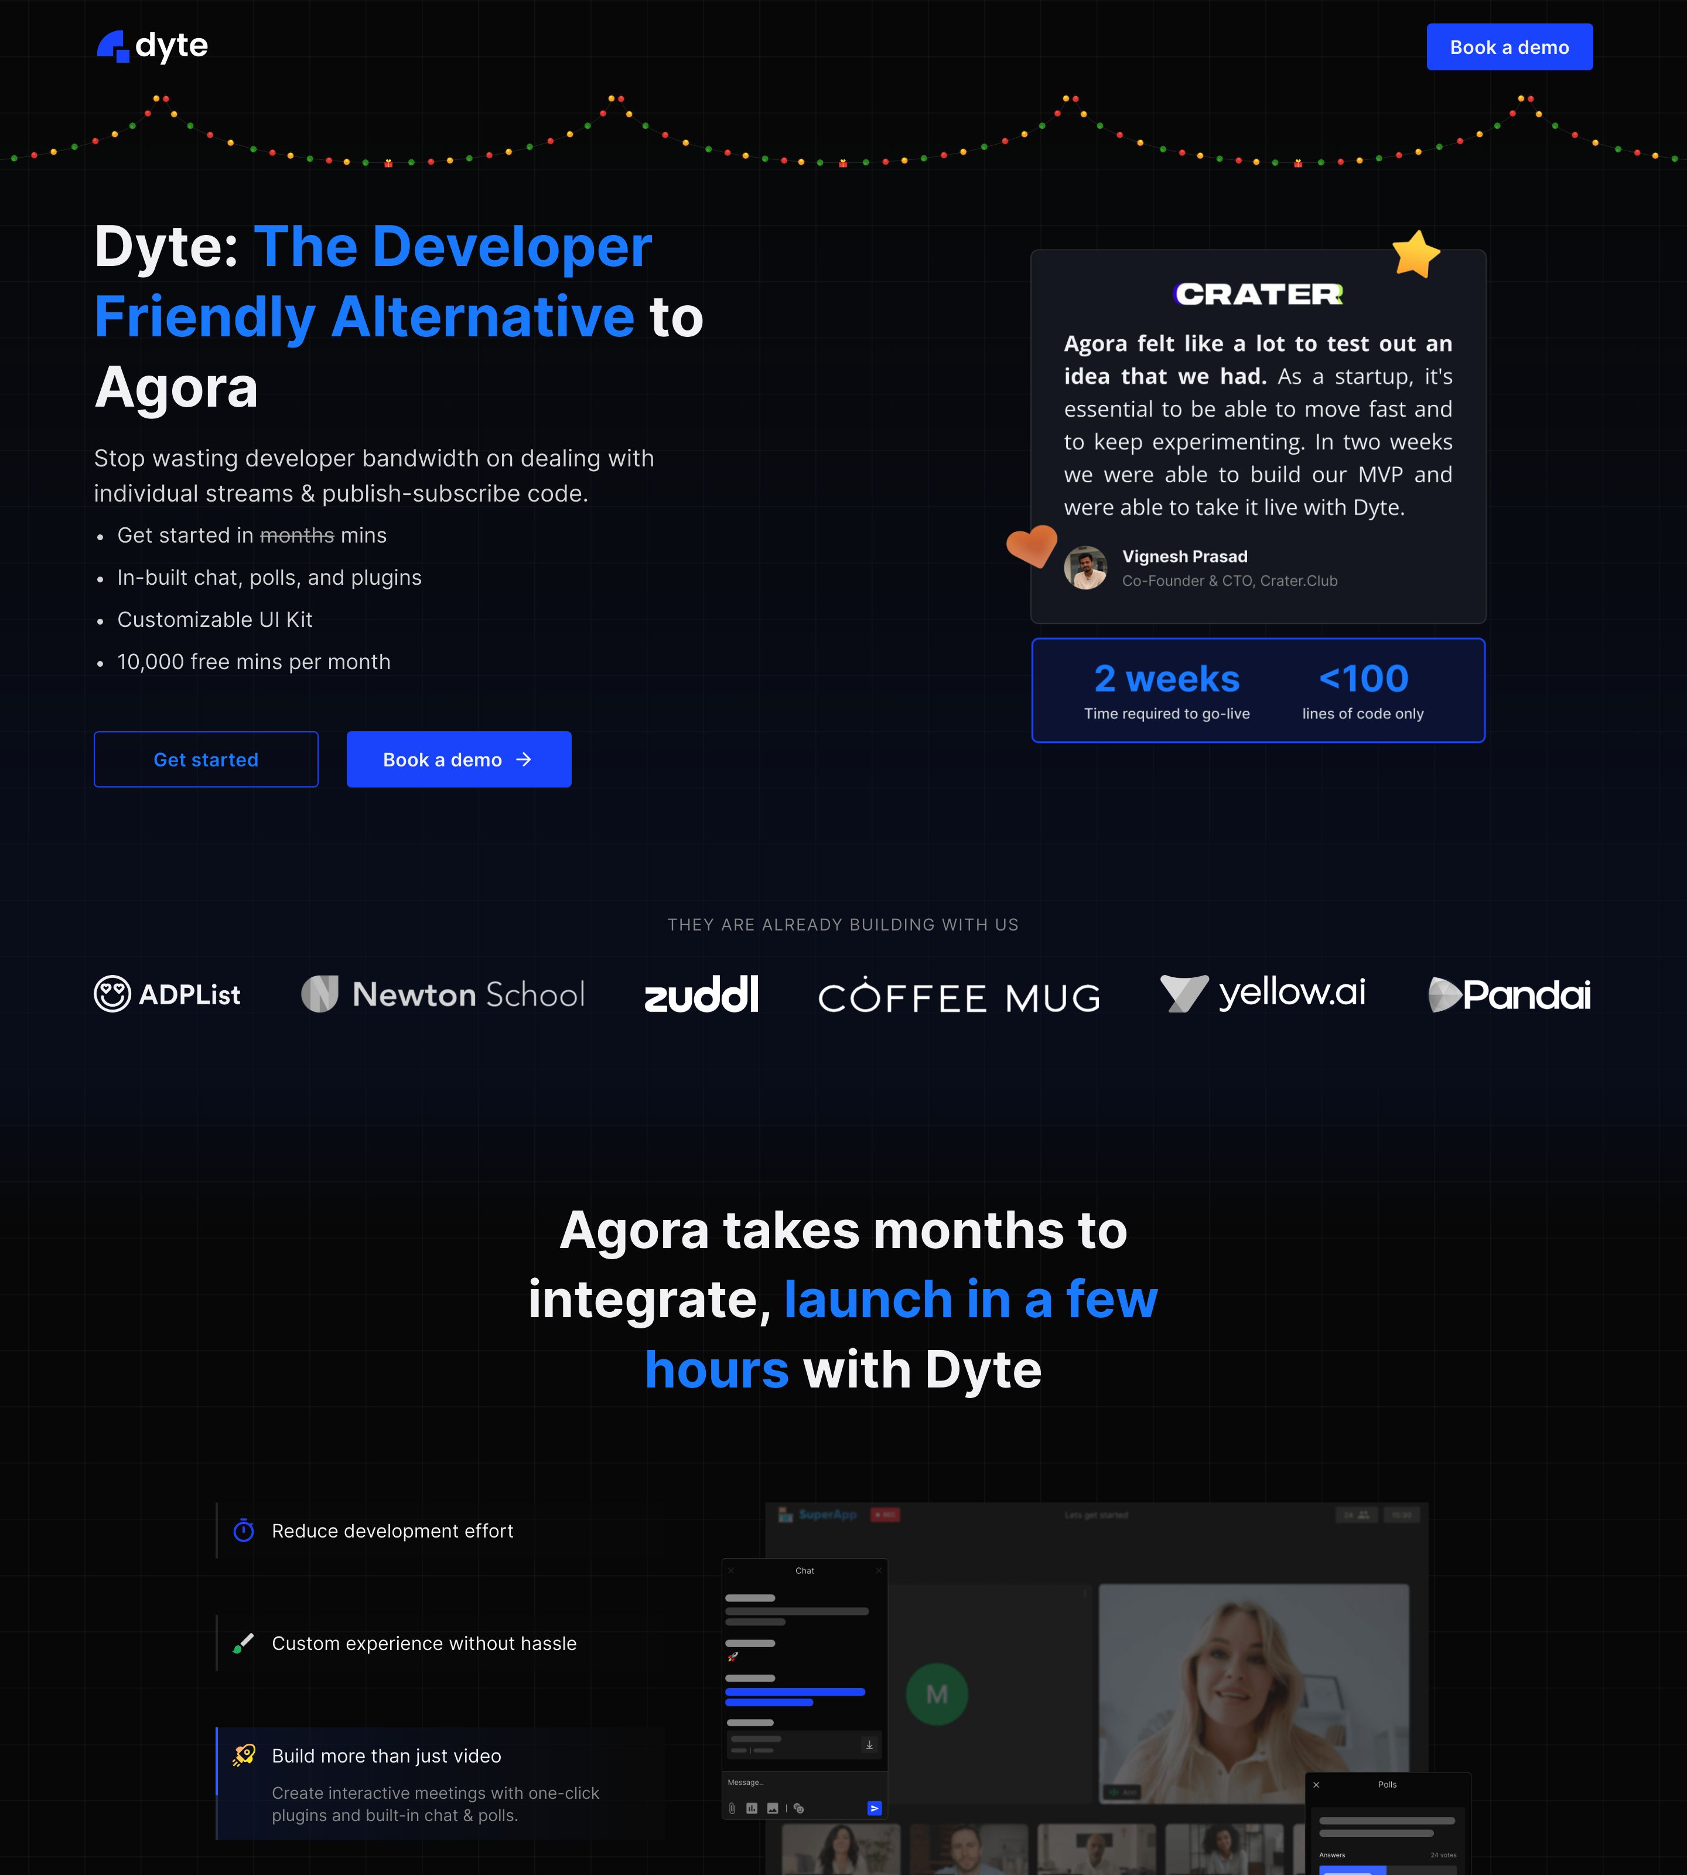Click the poll chart icon in chat toolbar

coord(752,1808)
